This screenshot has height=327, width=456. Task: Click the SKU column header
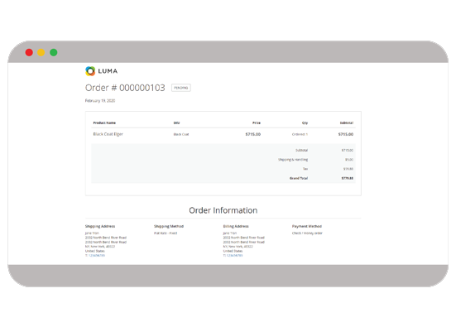176,123
